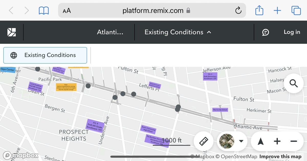Viewport: 307px width, 161px height.
Task: Open the Improve this map link
Action: [280, 156]
